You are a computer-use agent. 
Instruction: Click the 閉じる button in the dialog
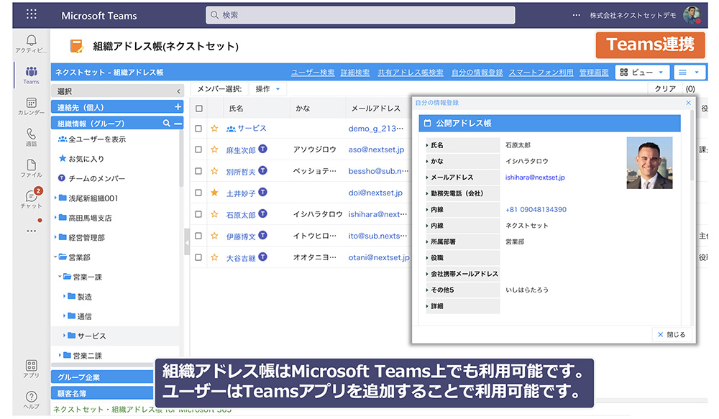(x=672, y=335)
